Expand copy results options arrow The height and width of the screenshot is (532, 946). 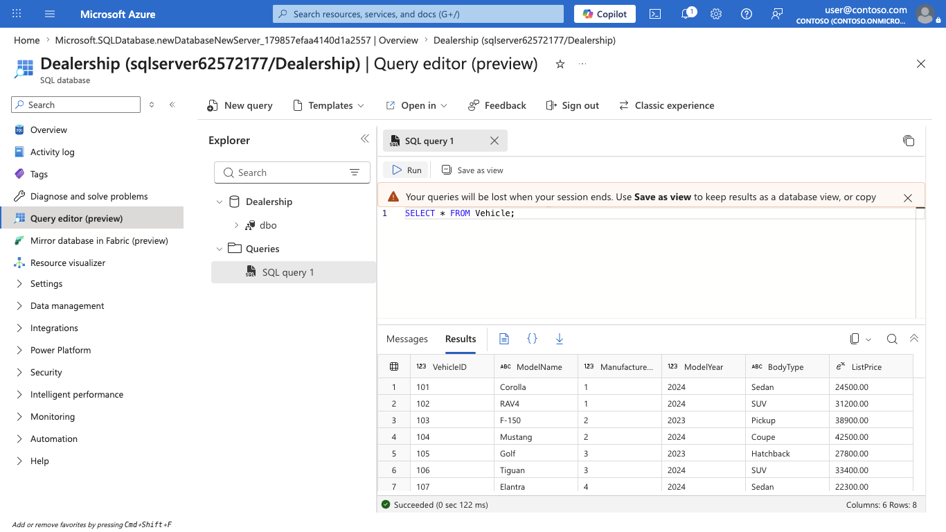[868, 339]
